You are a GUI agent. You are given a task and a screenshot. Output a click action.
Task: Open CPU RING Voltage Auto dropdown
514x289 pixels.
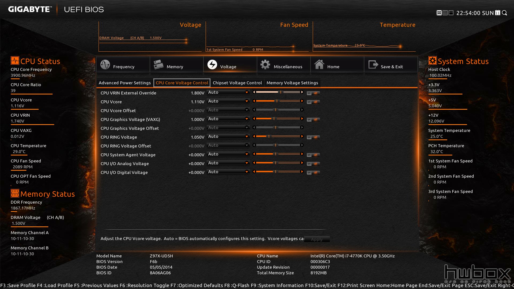(228, 136)
